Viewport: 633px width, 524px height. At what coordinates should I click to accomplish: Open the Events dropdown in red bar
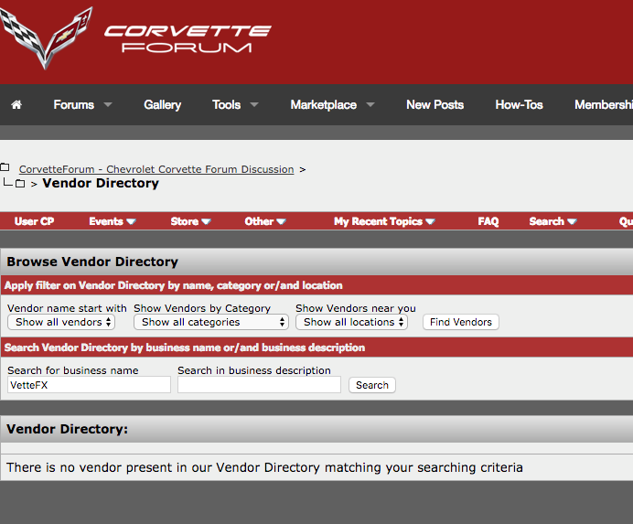pyautogui.click(x=113, y=221)
